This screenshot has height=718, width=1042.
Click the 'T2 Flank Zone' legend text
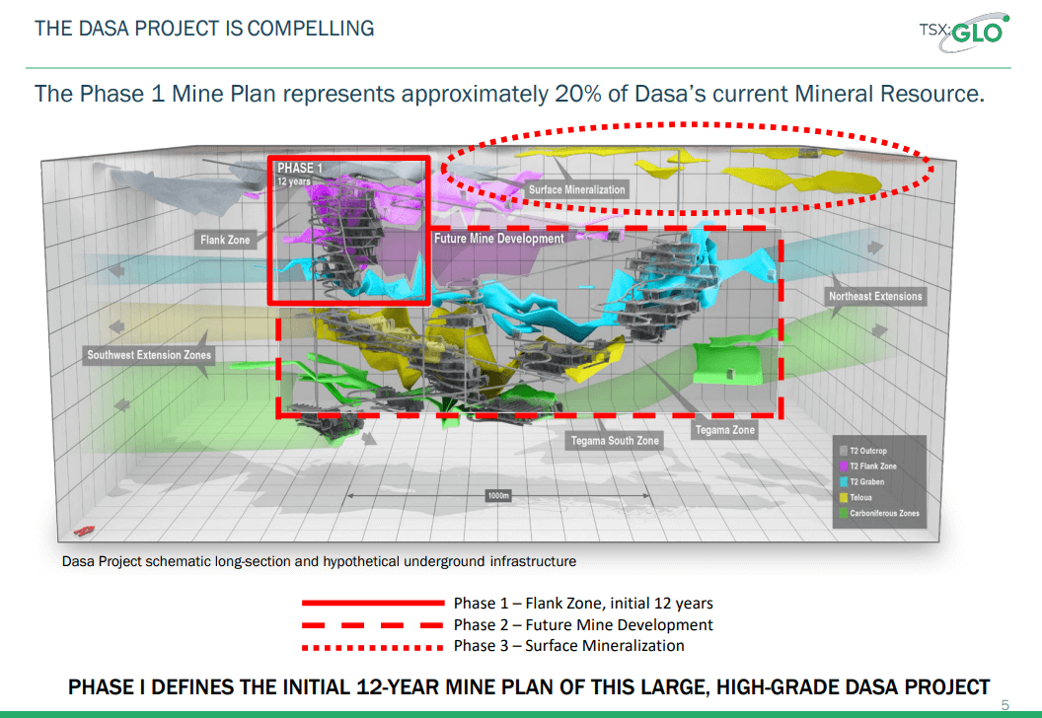[873, 467]
